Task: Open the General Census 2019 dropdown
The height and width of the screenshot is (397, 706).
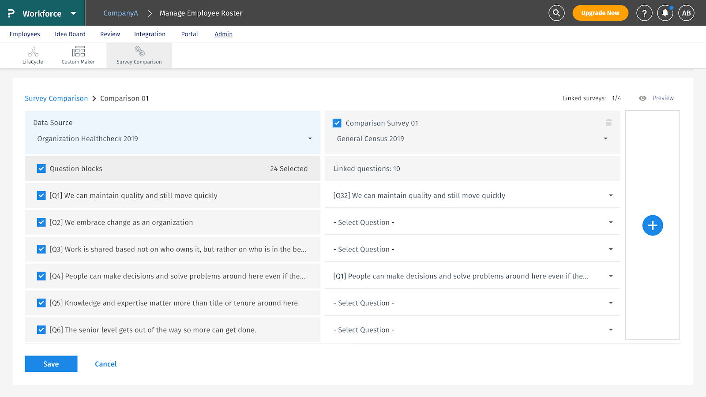Action: coord(605,139)
